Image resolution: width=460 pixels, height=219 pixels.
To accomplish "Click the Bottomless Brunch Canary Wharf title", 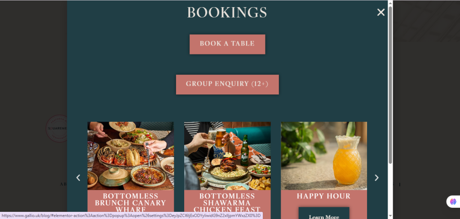I will tap(131, 203).
